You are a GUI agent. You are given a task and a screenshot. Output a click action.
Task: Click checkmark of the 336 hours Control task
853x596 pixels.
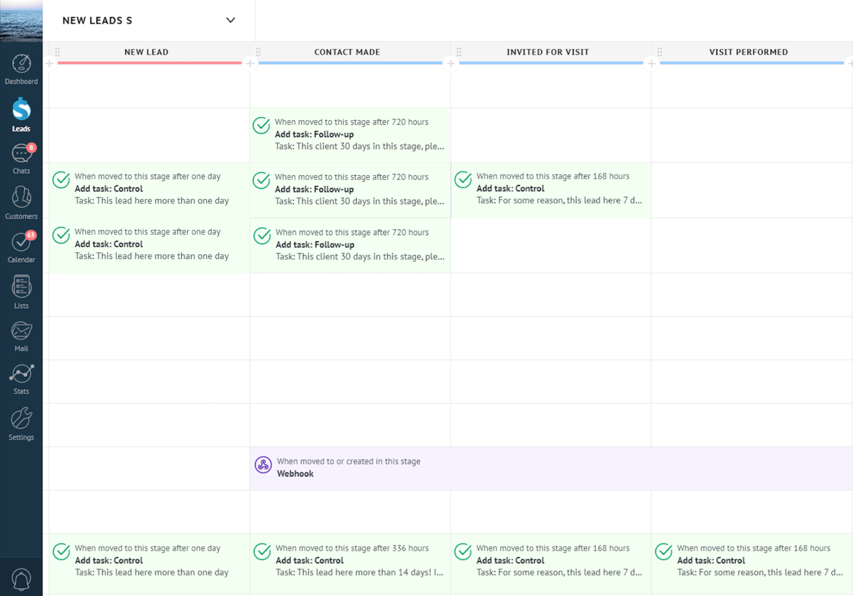coord(262,552)
